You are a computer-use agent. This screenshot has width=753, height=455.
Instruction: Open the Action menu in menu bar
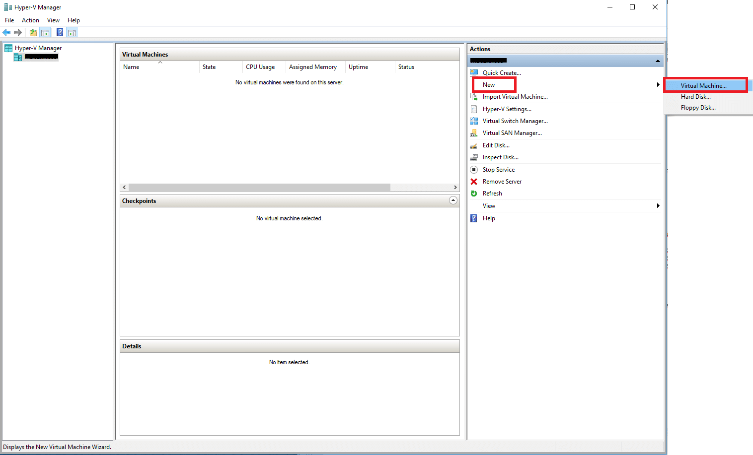pyautogui.click(x=30, y=20)
